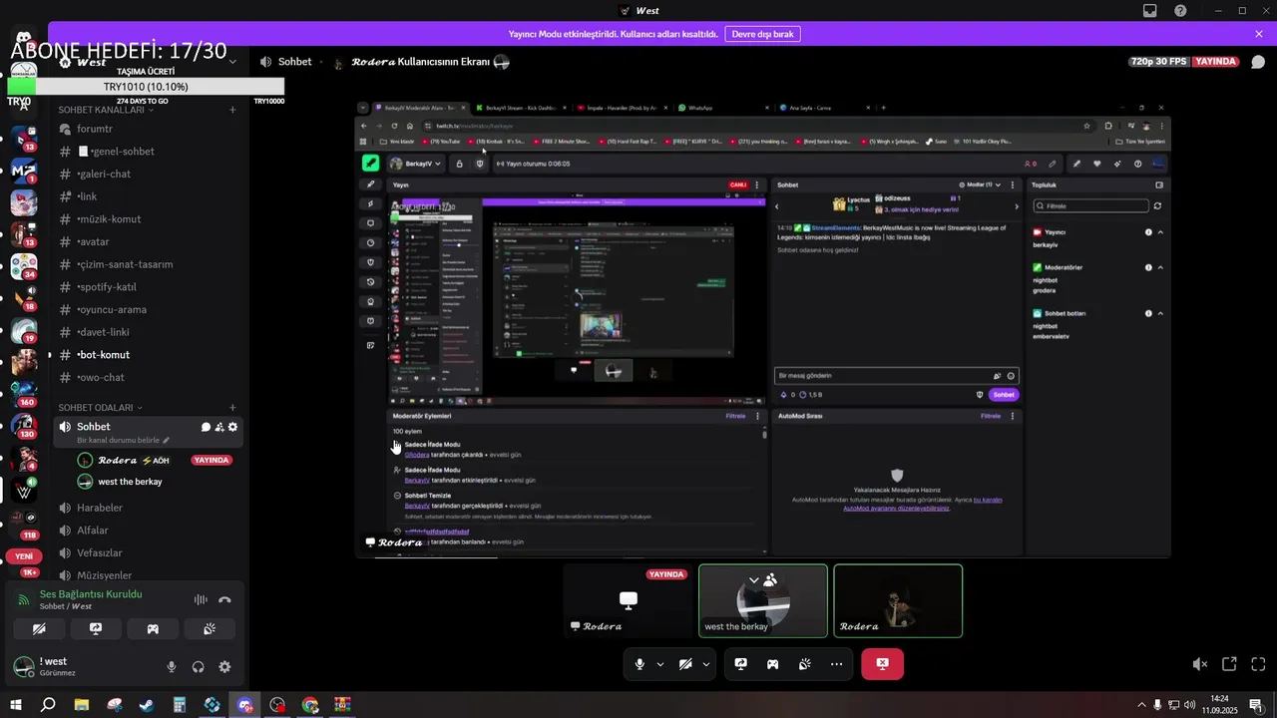The image size is (1277, 718).
Task: Click share screen in call controls
Action: [x=741, y=664]
